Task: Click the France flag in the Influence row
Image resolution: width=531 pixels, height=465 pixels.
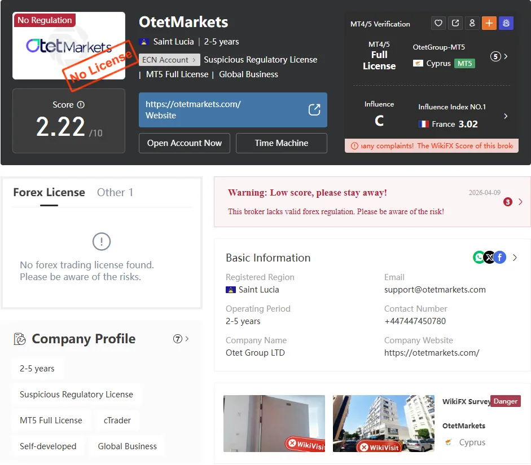Action: (423, 124)
